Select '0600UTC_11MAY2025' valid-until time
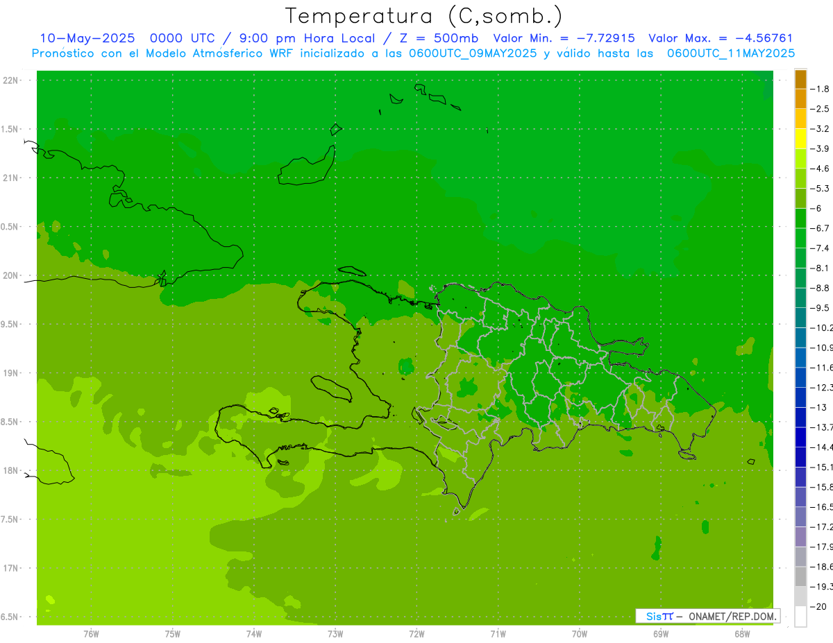This screenshot has width=833, height=643. pos(730,53)
